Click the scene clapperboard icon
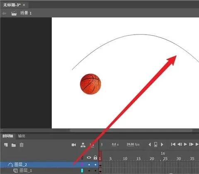This screenshot has height=174, width=199. (14, 13)
